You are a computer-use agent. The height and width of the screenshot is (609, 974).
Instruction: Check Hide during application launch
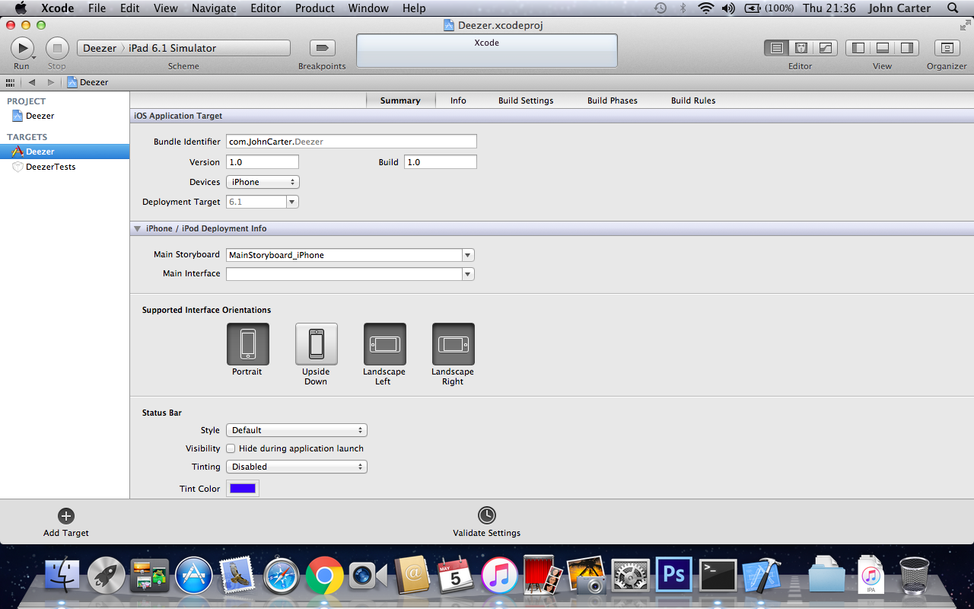pos(231,448)
